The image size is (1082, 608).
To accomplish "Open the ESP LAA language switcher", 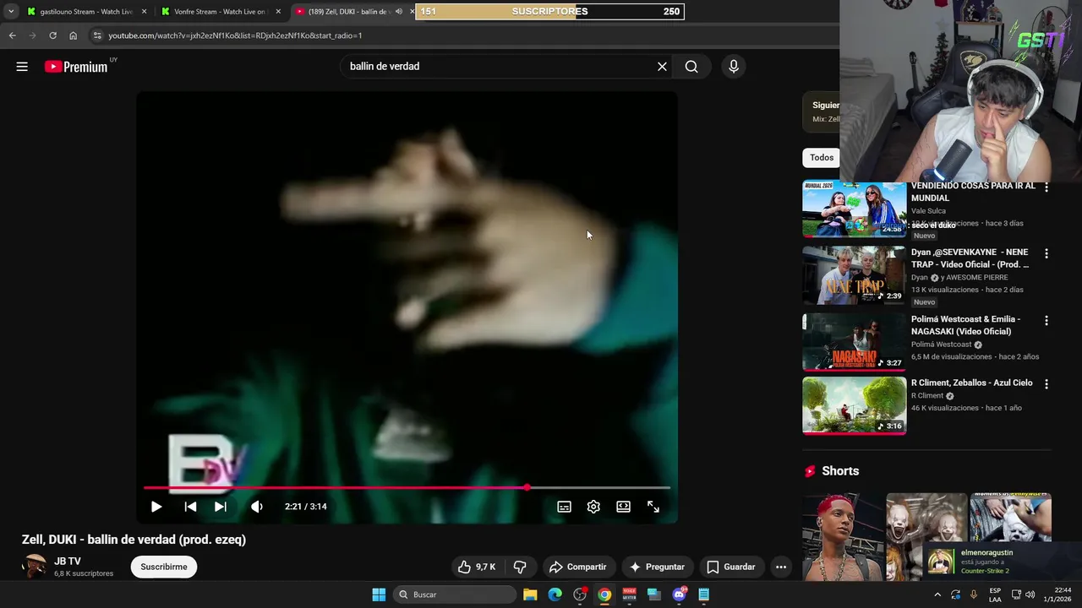I will 995,594.
